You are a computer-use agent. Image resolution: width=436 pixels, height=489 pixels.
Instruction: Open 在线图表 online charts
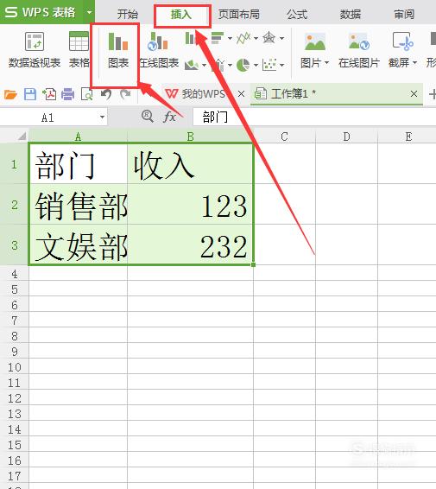pyautogui.click(x=159, y=50)
